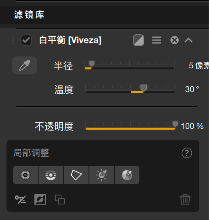Click the 不透明度 slider handle
Viewport: 209px width, 220px height.
[175, 124]
